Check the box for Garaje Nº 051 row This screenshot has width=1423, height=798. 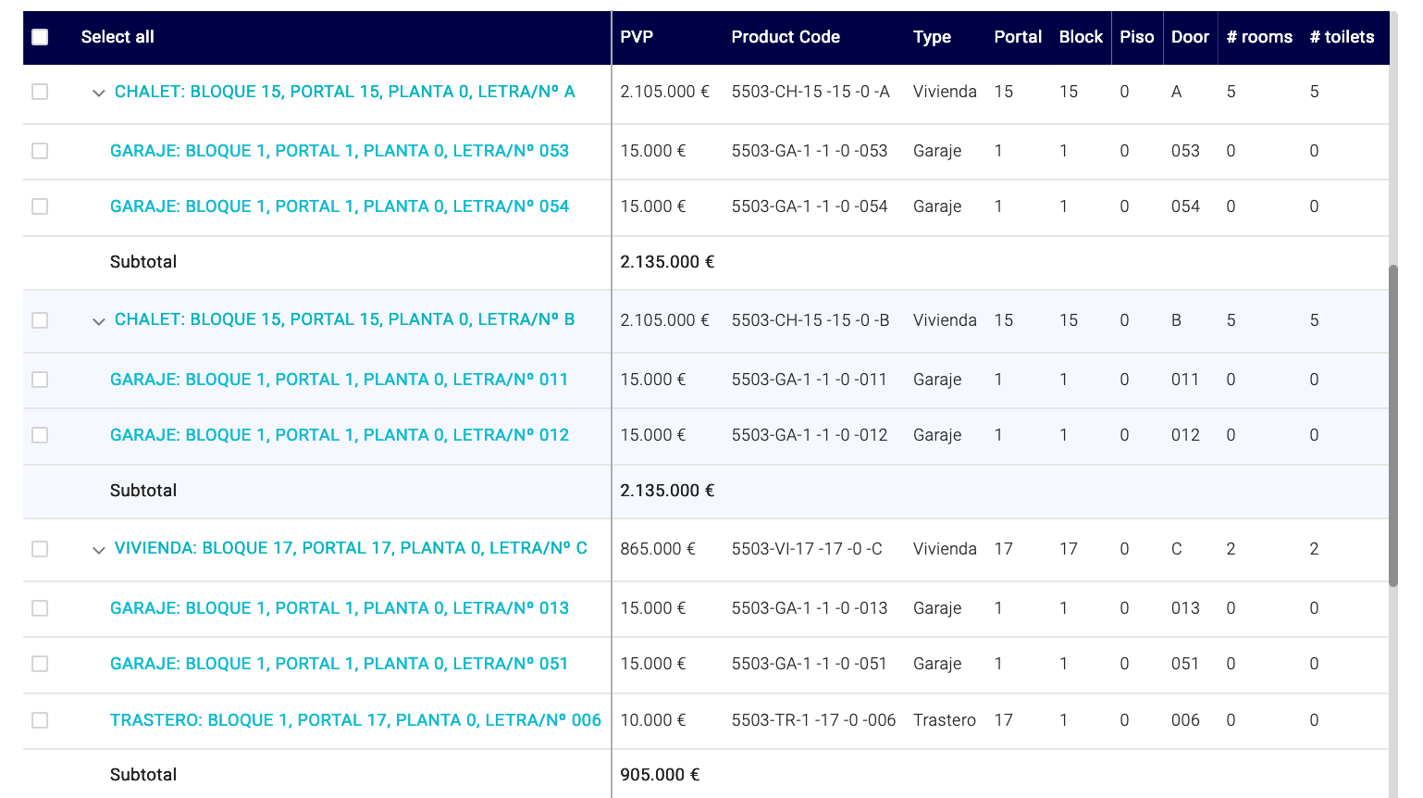coord(40,664)
